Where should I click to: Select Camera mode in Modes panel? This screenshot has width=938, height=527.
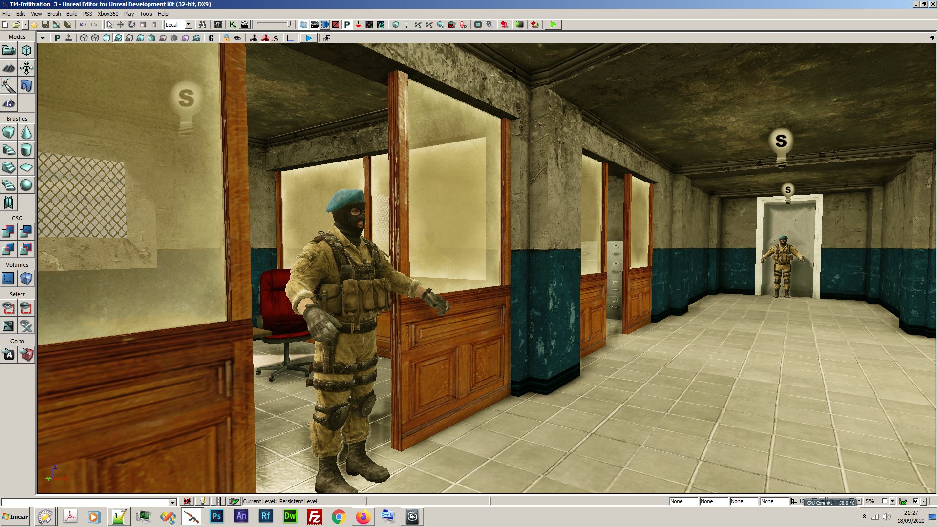point(9,50)
